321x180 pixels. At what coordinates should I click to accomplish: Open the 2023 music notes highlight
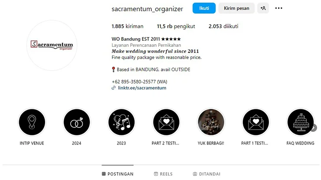click(x=121, y=122)
